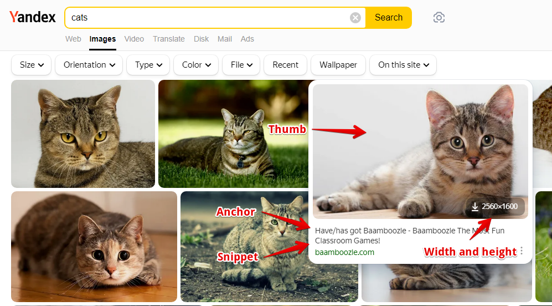Open the Color filter dropdown
The height and width of the screenshot is (306, 552).
click(x=196, y=65)
